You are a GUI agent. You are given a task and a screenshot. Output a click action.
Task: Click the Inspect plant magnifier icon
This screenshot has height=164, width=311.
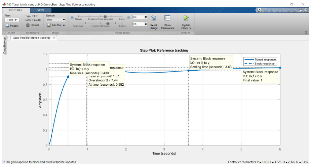point(7,26)
